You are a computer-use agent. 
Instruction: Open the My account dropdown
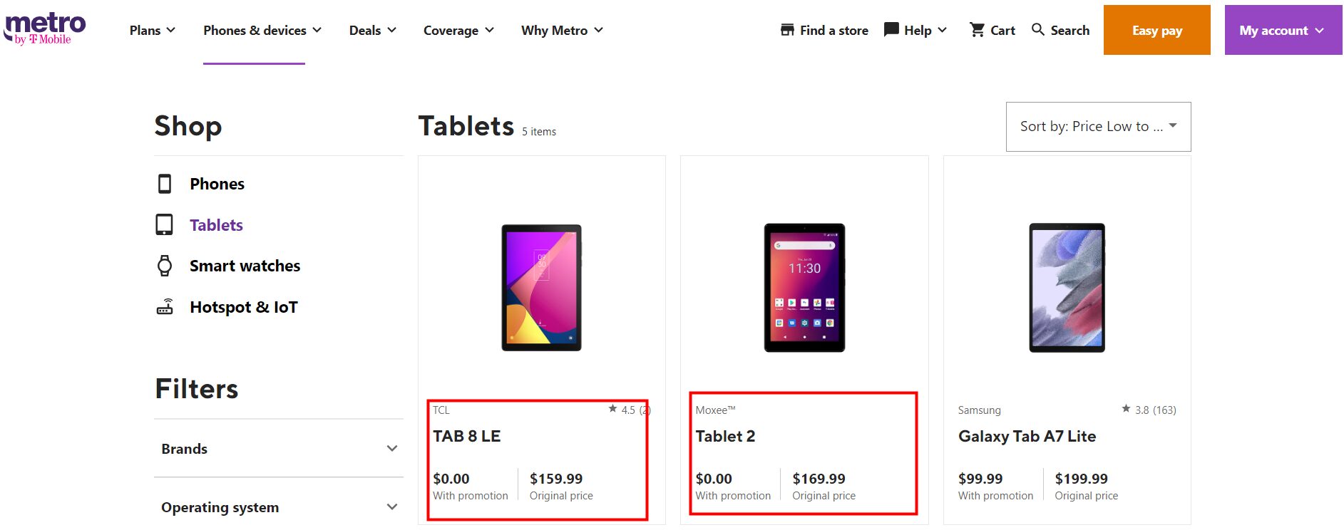tap(1282, 30)
